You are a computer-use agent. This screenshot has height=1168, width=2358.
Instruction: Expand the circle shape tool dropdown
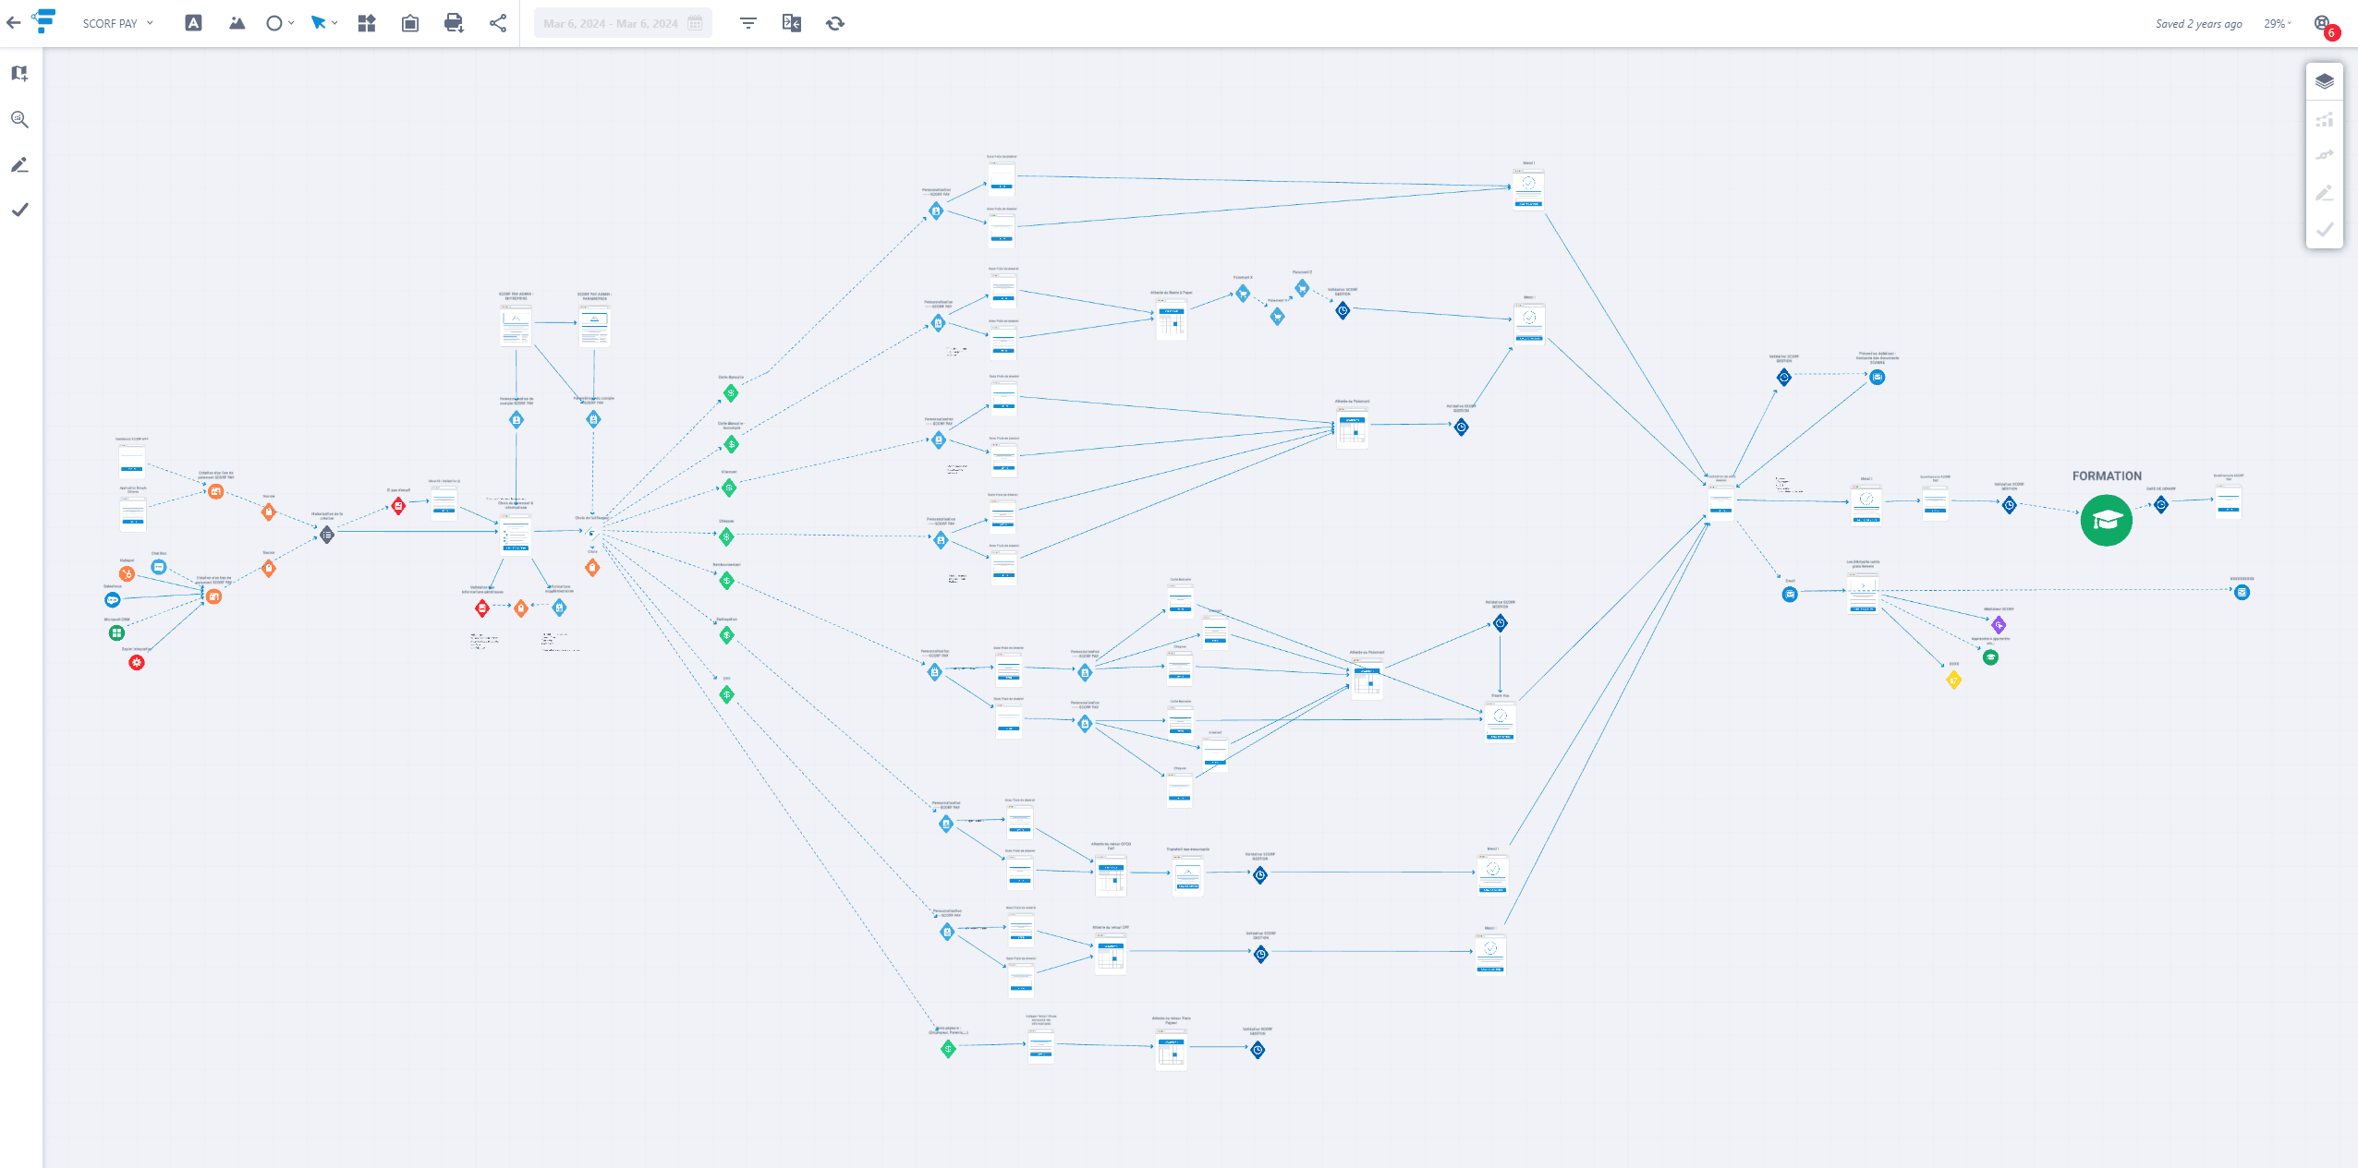(x=291, y=23)
